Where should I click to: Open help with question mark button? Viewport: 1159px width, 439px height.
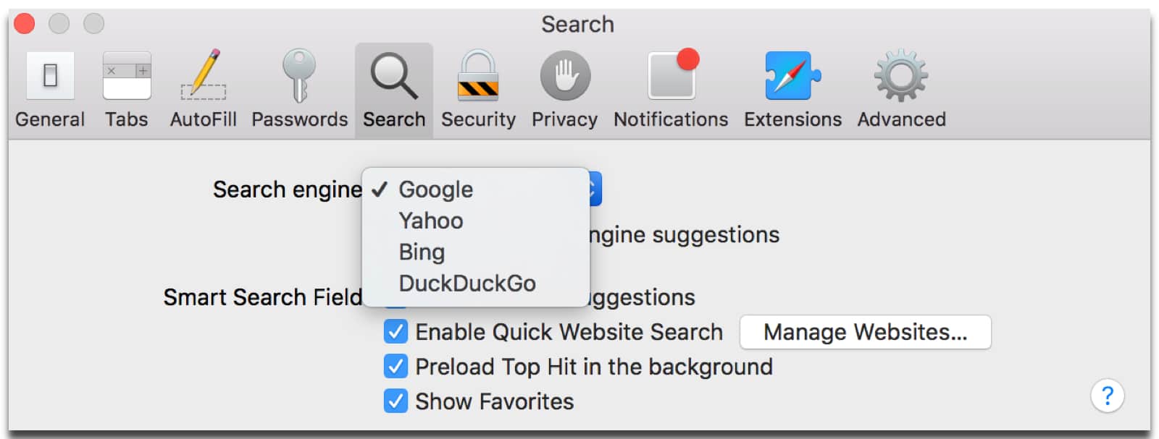tap(1107, 396)
